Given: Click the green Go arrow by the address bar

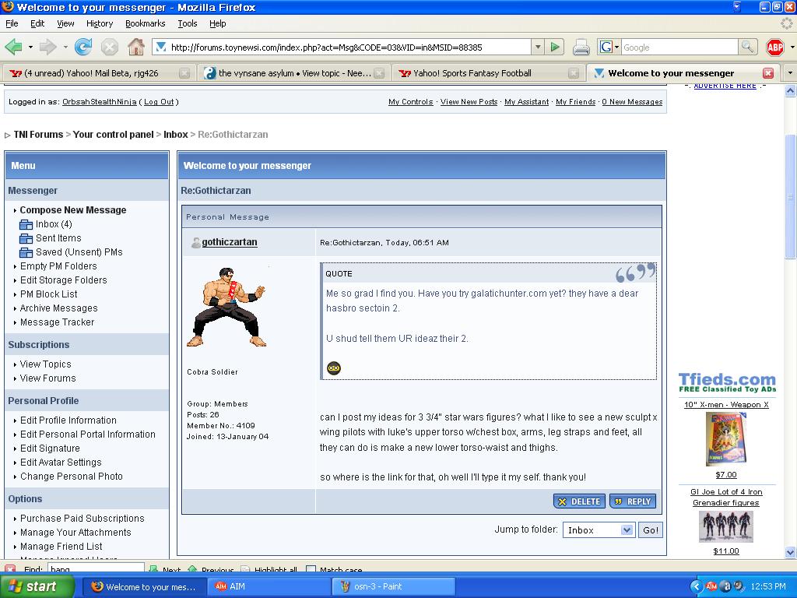Looking at the screenshot, I should point(555,47).
